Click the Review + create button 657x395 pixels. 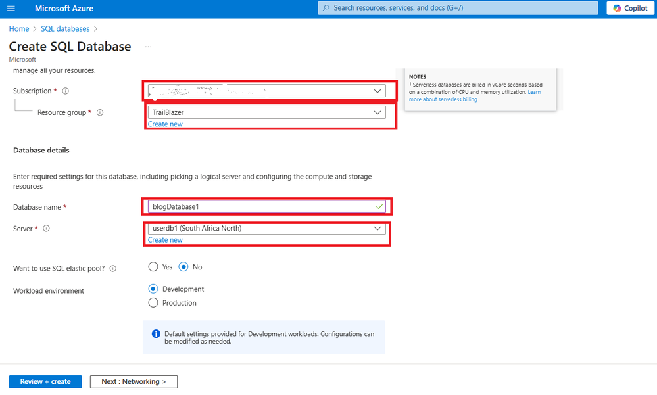(x=45, y=382)
